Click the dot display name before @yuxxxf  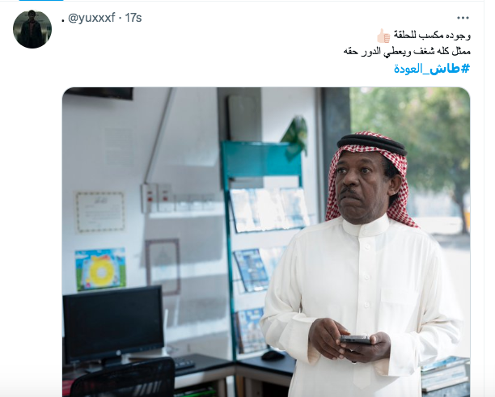click(63, 20)
